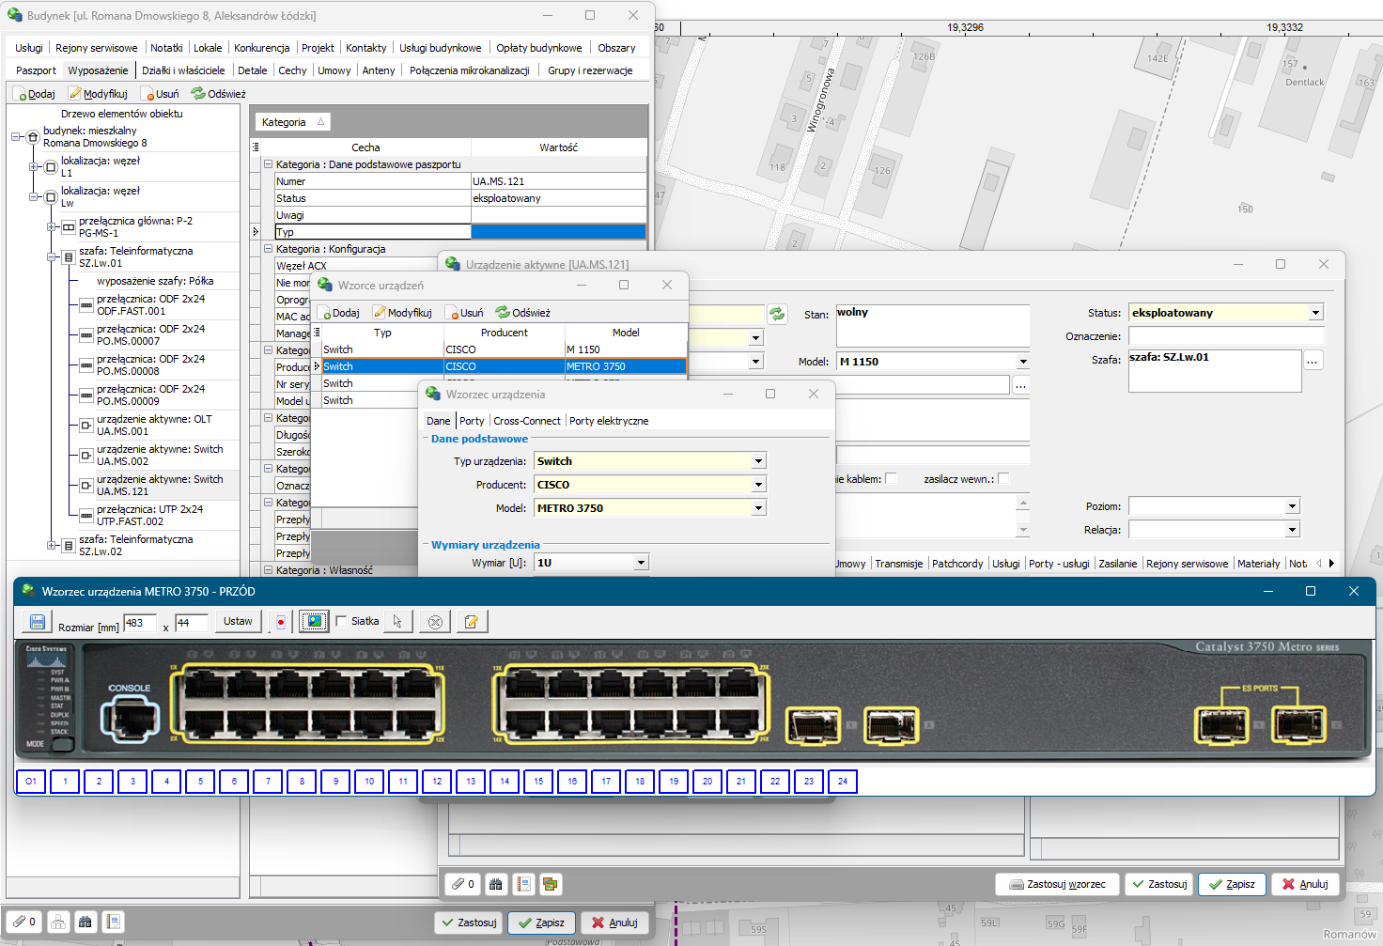
Task: Click the Zastosuj wzorzec button
Action: [1057, 884]
